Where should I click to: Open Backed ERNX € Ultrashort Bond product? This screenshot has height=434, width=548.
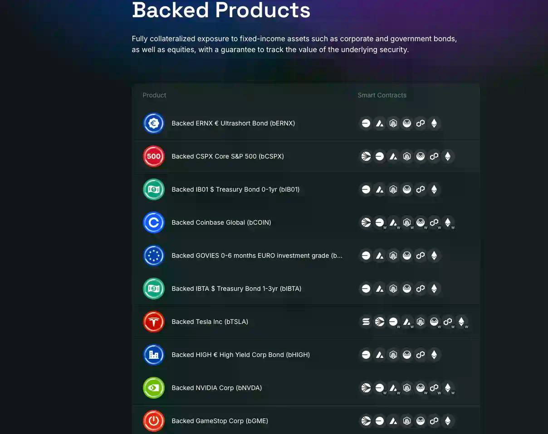233,123
